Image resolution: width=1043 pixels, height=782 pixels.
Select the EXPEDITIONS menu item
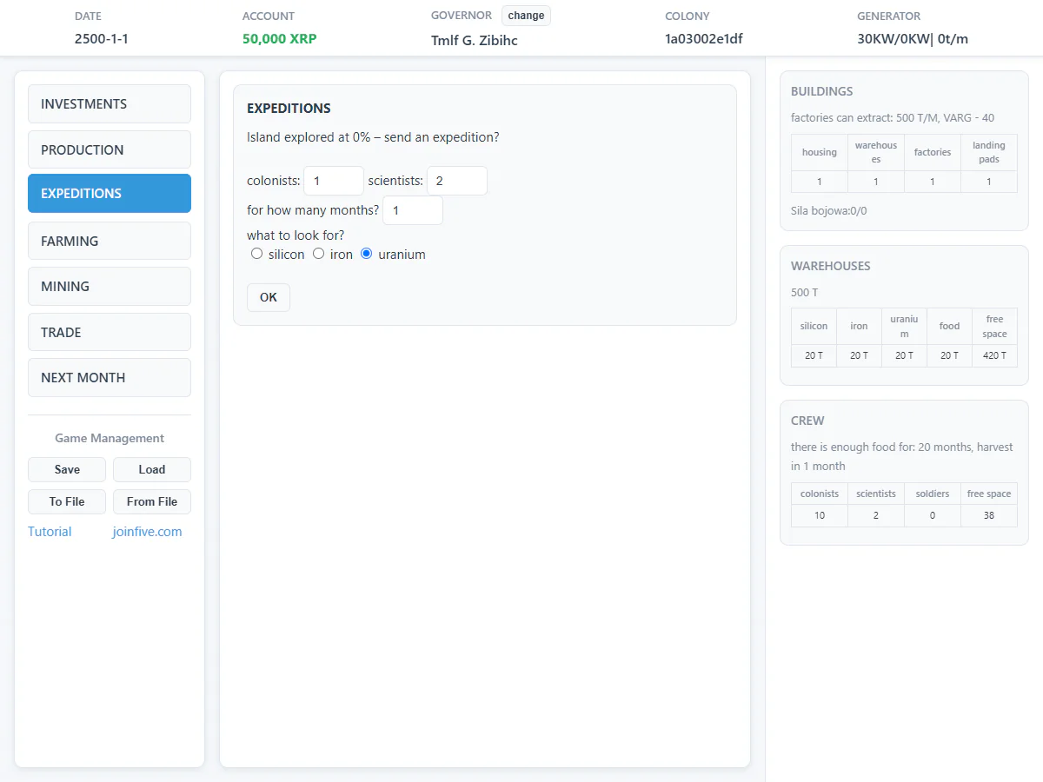point(110,194)
